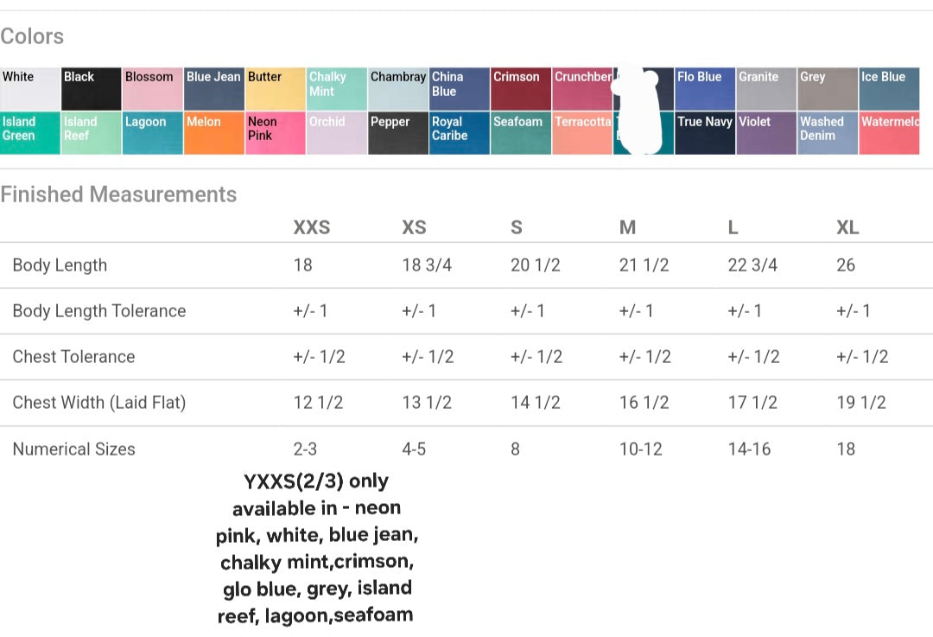Select the Blossom color swatch
Viewport: 933px width, 637px height.
[x=152, y=89]
